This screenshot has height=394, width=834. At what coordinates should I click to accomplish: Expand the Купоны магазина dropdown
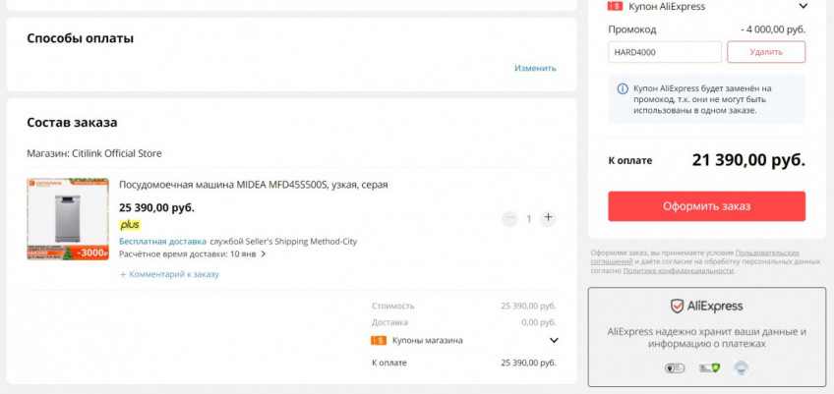click(x=554, y=341)
